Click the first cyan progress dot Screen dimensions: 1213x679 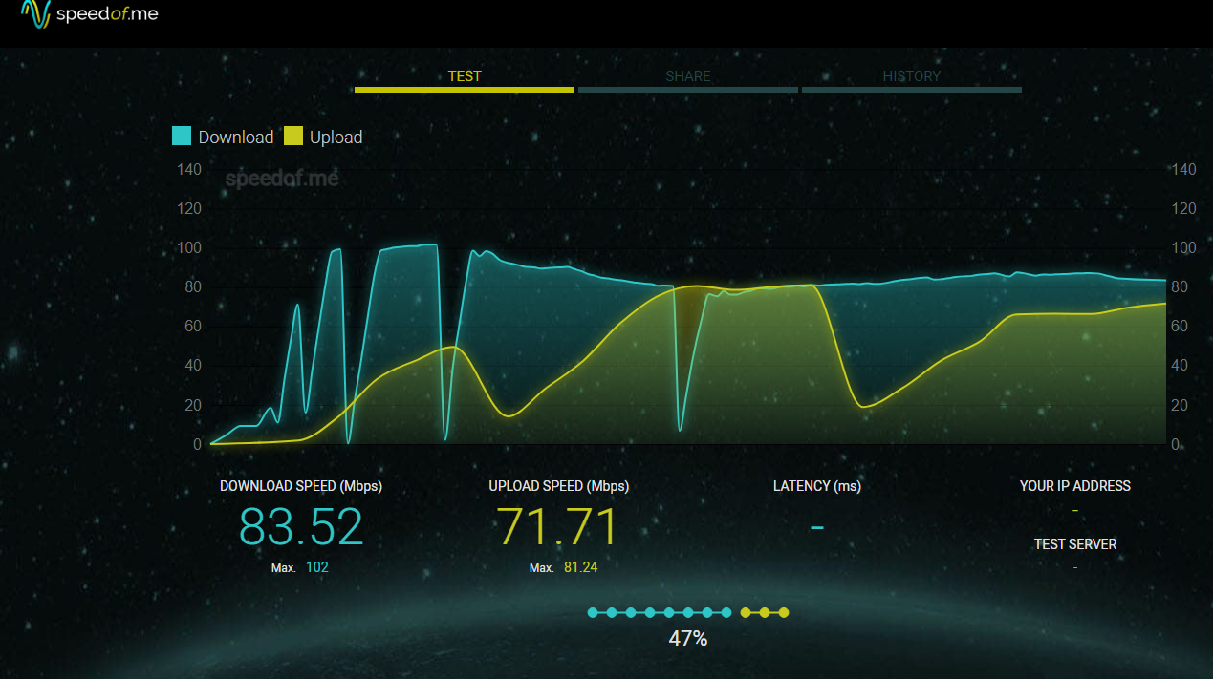(593, 612)
